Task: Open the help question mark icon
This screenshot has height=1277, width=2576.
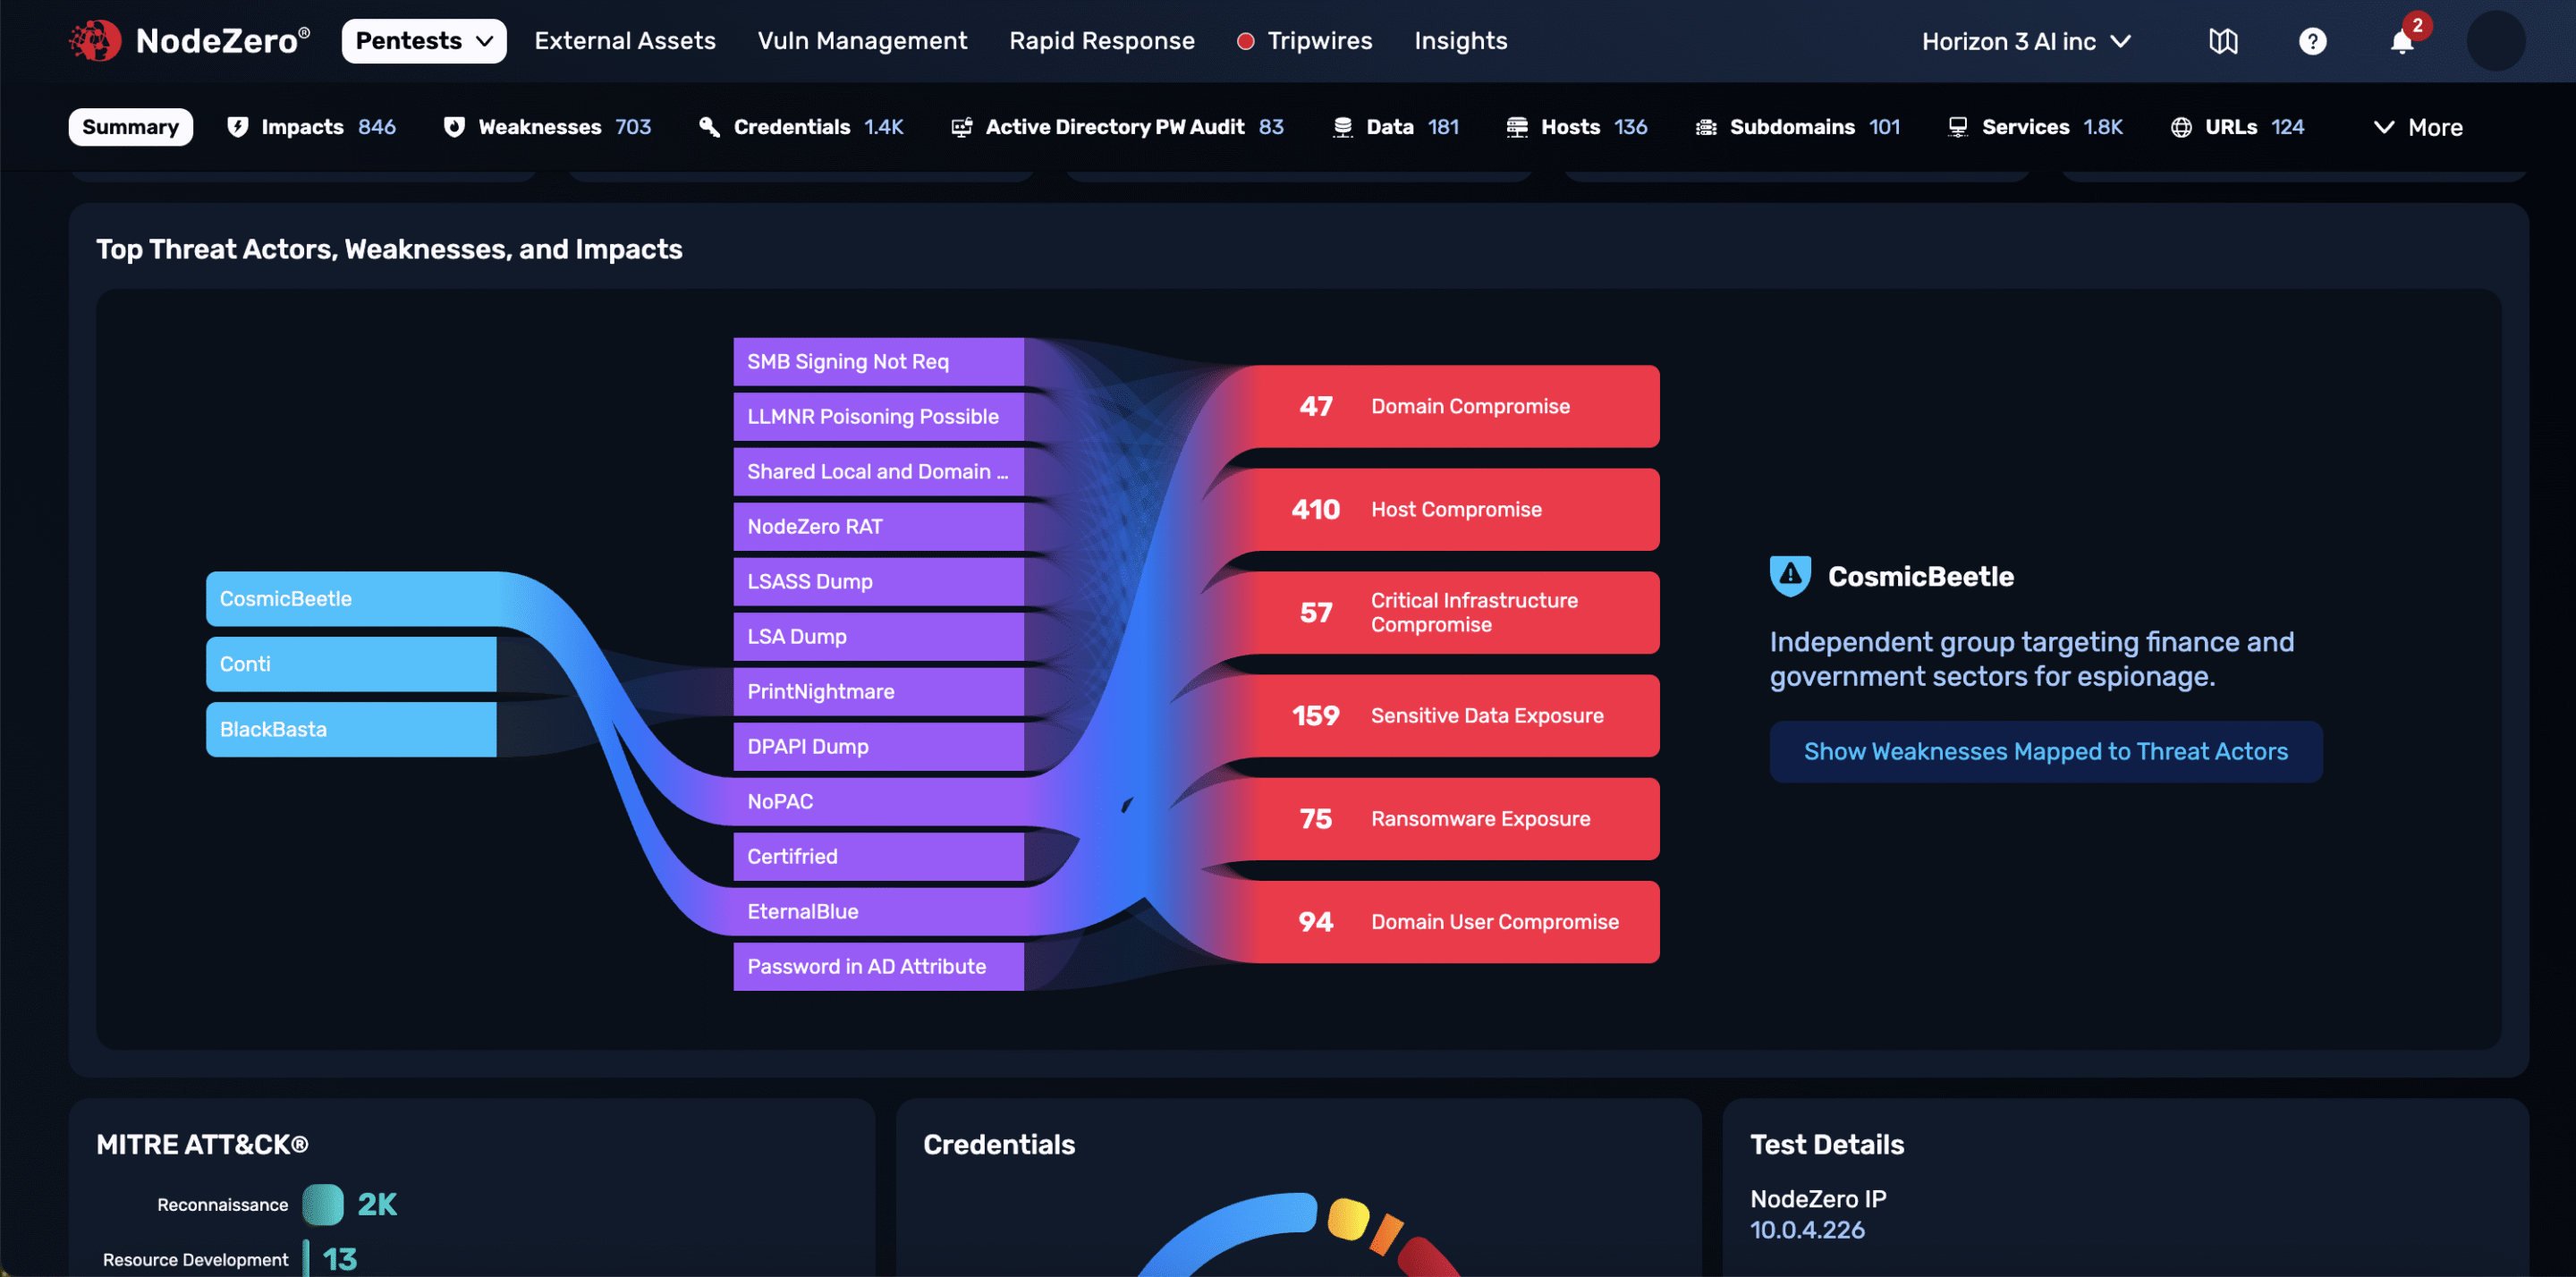Action: [2312, 41]
